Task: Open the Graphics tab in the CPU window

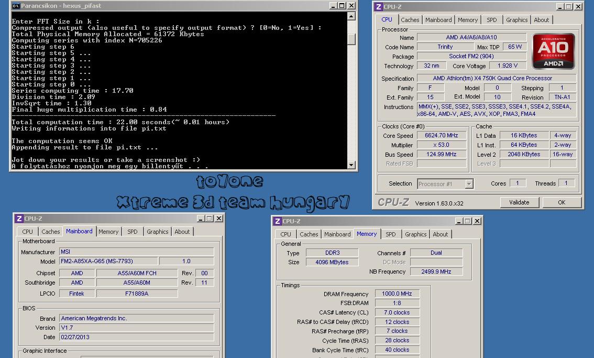Action: tap(516, 20)
